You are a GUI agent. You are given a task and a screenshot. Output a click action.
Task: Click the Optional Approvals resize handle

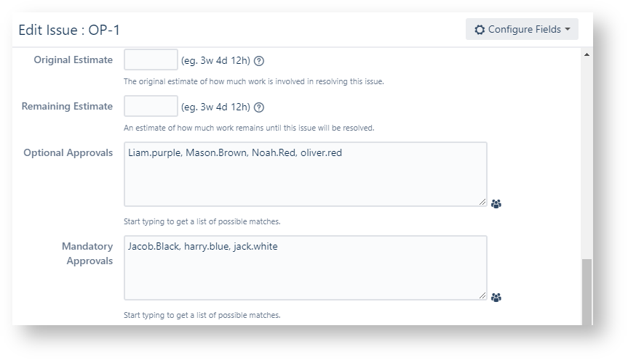(x=482, y=202)
